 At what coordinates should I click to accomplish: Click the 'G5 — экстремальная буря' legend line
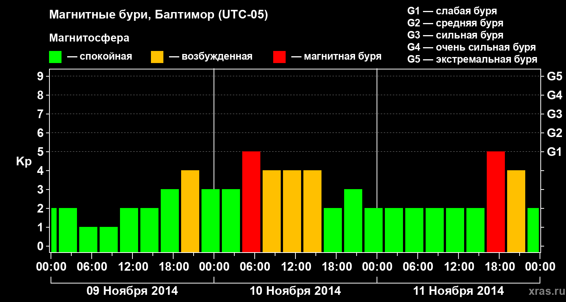pyautogui.click(x=472, y=60)
